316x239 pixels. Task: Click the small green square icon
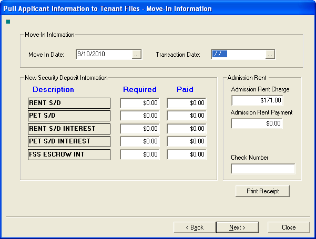click(x=8, y=22)
